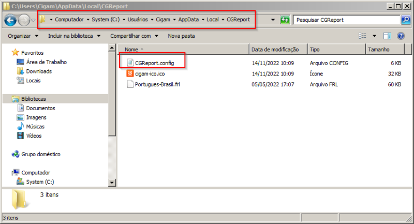Open the recent pages dropdown beside Forward

point(33,20)
